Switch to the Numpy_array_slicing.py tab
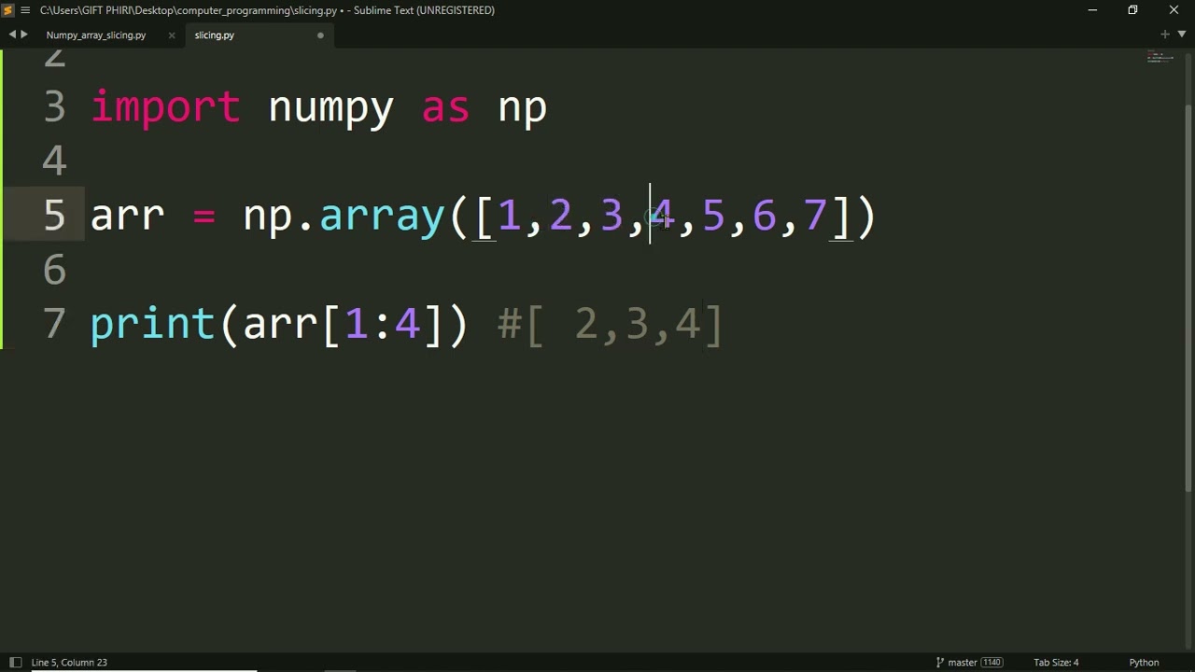Screen dimensions: 1195x672 pyautogui.click(x=96, y=35)
